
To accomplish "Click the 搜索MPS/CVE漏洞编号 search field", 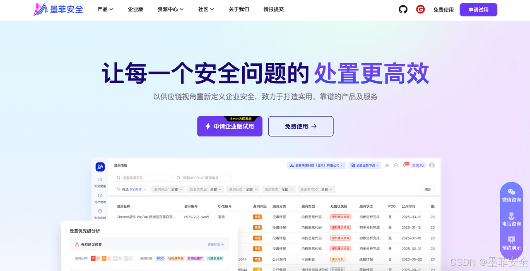I will [203, 178].
